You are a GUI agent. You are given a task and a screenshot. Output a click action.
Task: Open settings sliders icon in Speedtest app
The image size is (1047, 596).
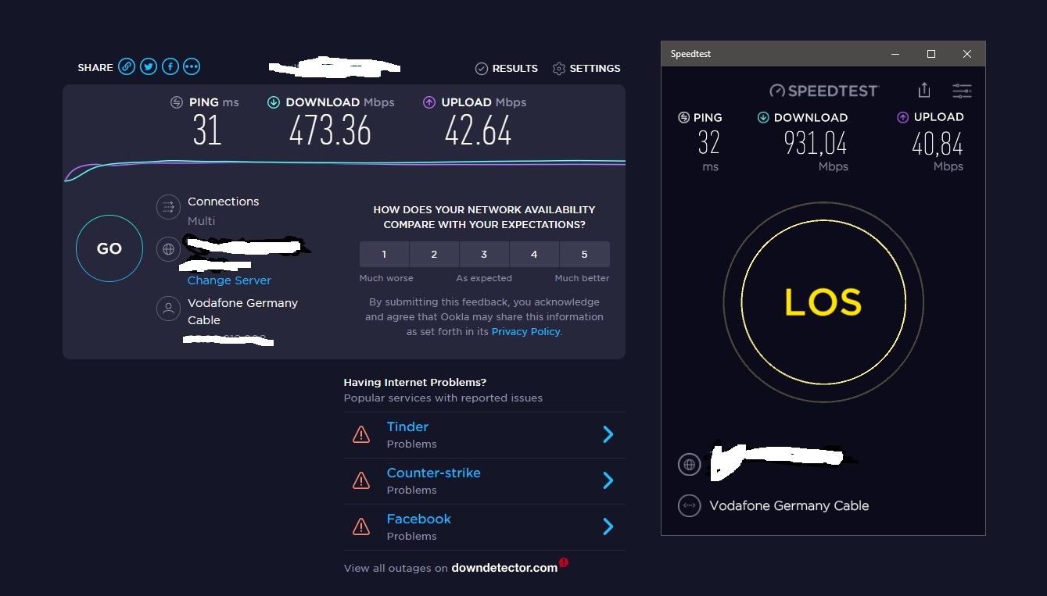coord(962,91)
